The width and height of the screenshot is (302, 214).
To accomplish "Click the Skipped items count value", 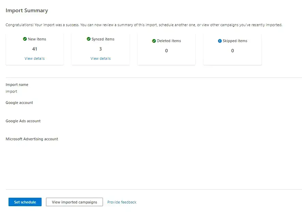I will (232, 51).
